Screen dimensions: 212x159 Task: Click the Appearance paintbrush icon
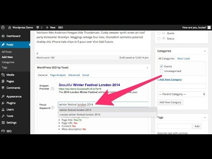pos(3,96)
